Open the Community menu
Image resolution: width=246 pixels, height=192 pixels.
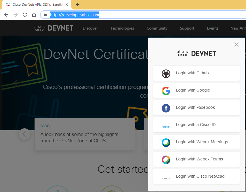point(157,28)
